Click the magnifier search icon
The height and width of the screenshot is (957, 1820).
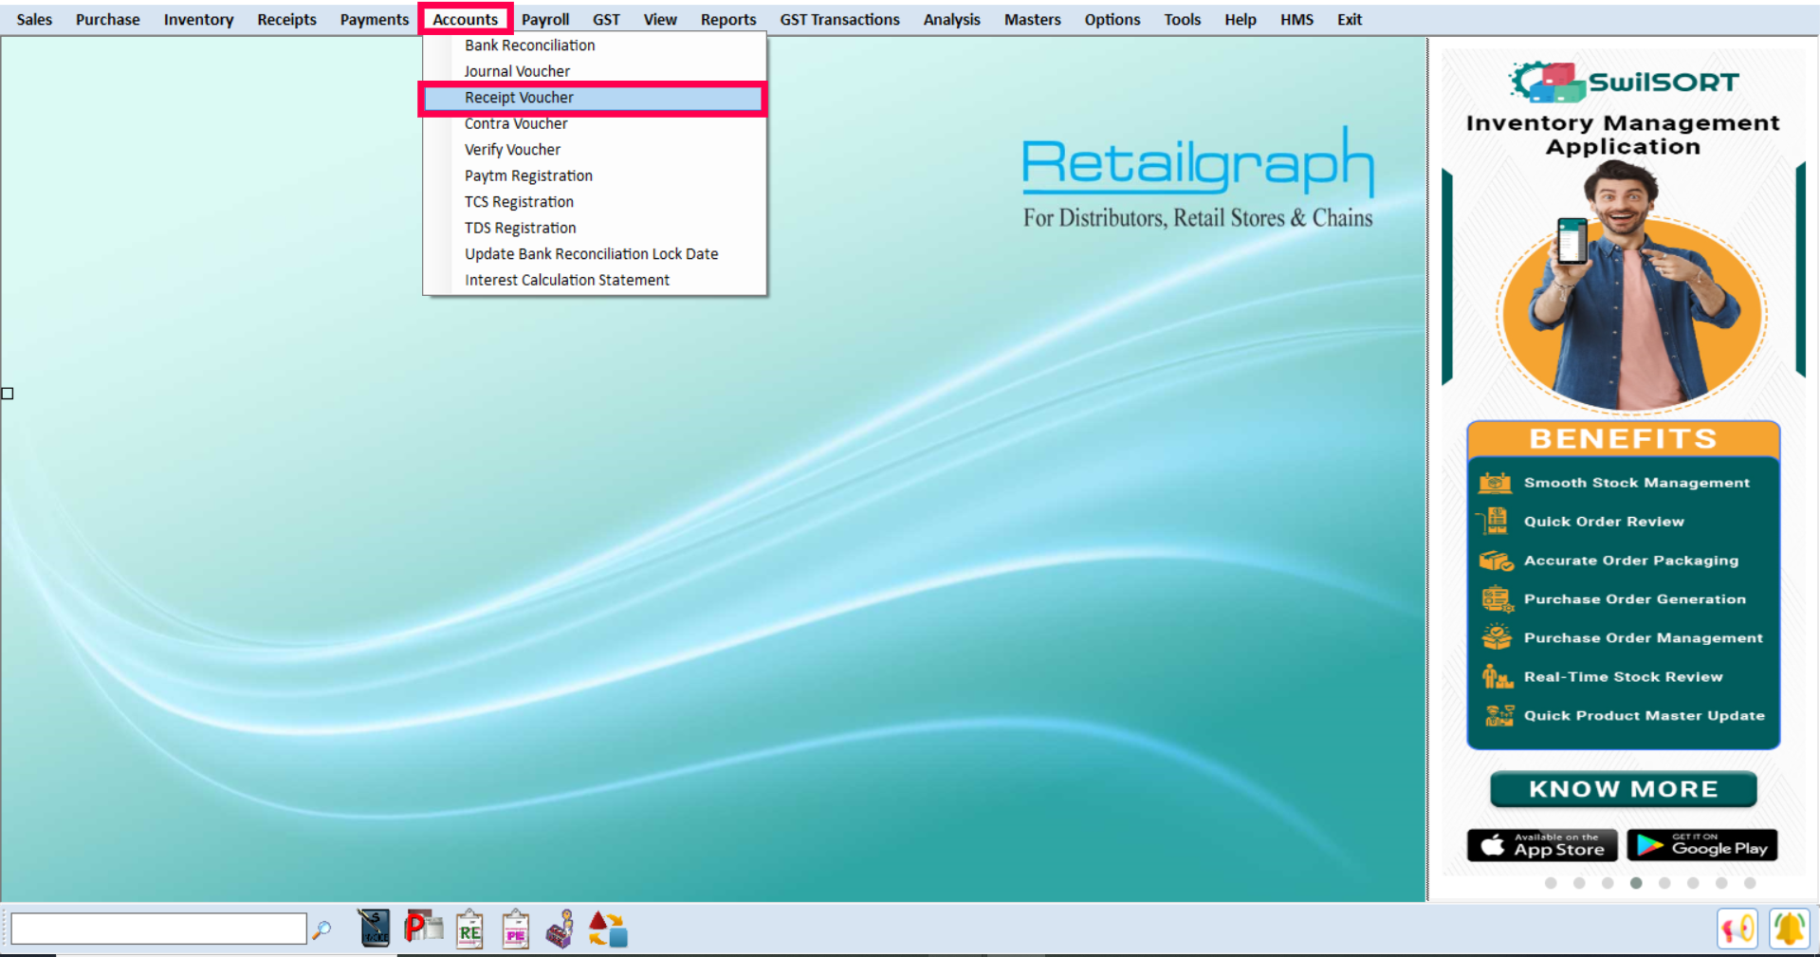pyautogui.click(x=322, y=929)
